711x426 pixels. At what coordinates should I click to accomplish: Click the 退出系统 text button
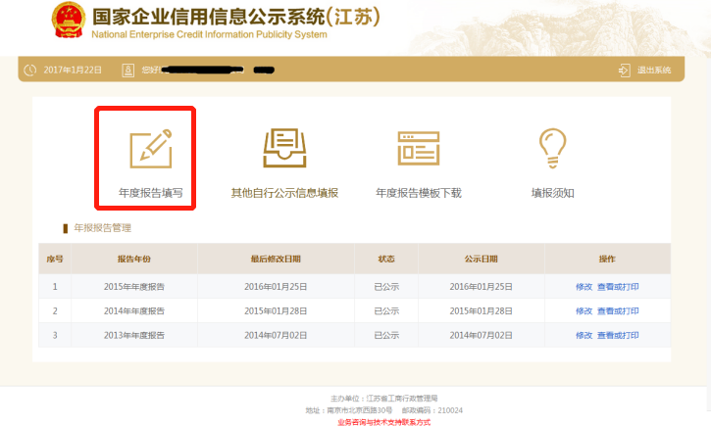coord(654,70)
